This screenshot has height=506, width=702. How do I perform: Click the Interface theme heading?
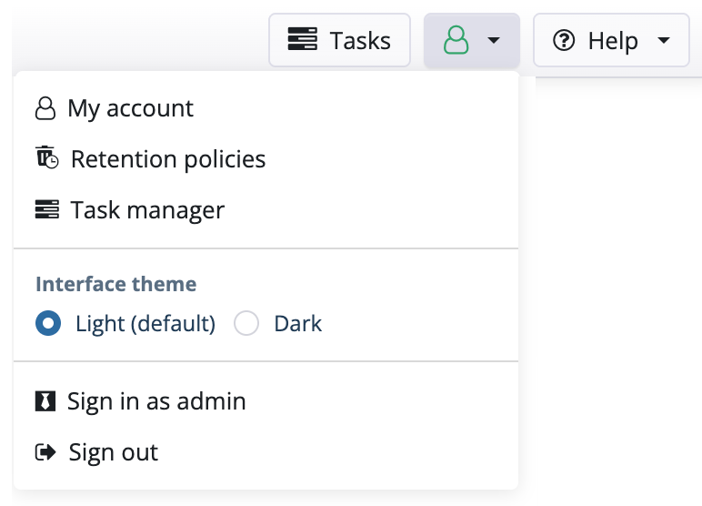[x=116, y=284]
